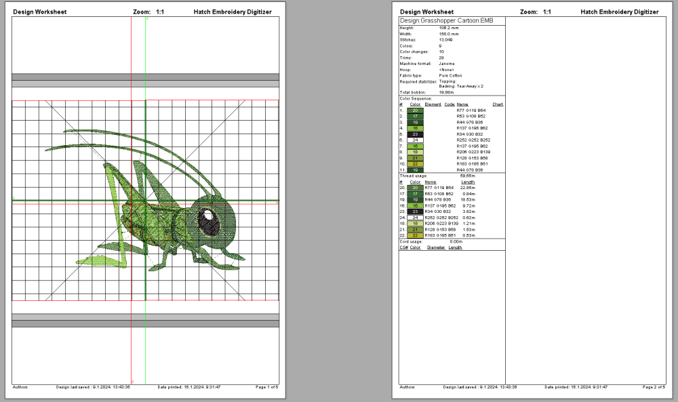The image size is (678, 402).
Task: Select swatch 20 in Color Sequence row 1
Action: (x=415, y=110)
